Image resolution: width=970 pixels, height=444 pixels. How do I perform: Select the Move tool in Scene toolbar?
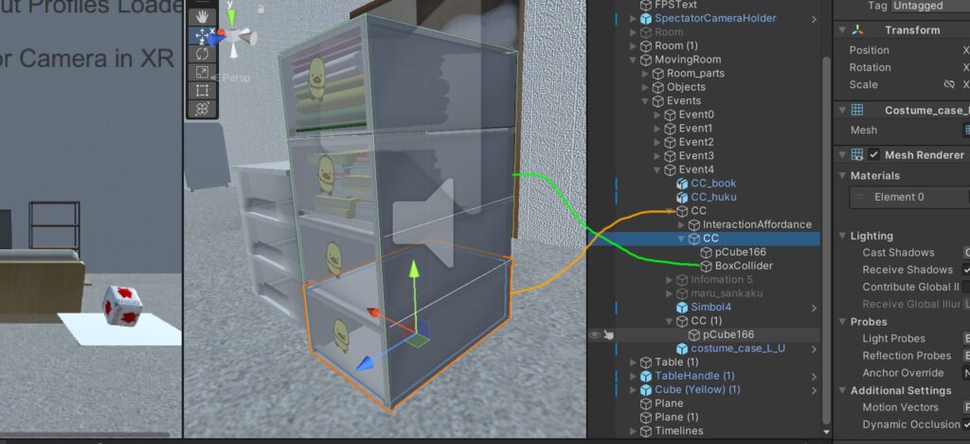click(x=202, y=35)
